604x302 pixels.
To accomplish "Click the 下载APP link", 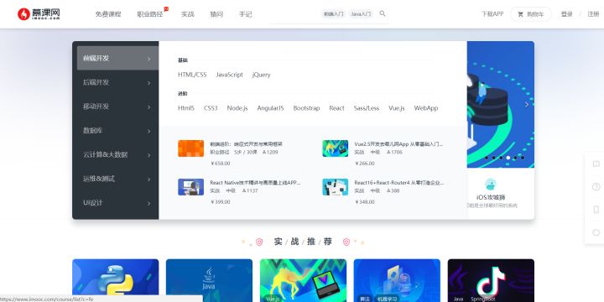I will [492, 14].
